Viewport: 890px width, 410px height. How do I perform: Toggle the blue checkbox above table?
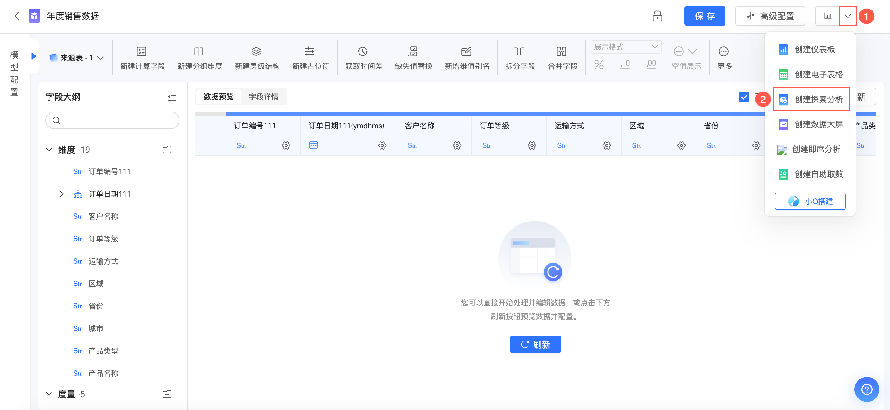click(744, 97)
